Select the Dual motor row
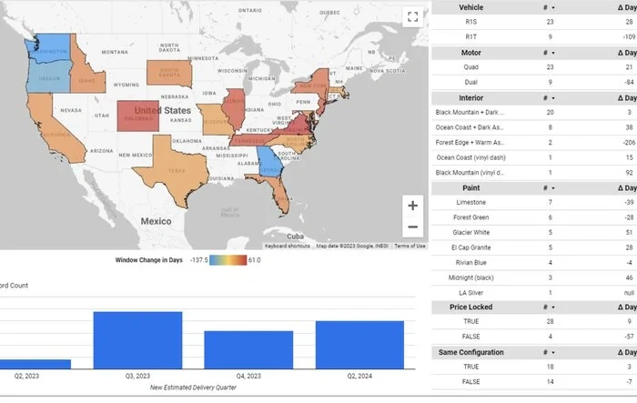The width and height of the screenshot is (637, 403). tap(534, 82)
